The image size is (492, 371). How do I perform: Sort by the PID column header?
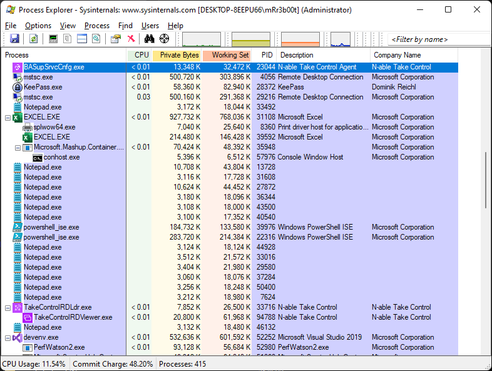(x=265, y=55)
